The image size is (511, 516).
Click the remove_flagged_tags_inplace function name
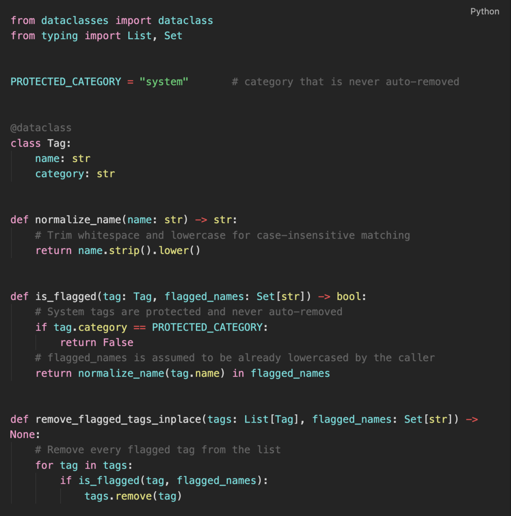119,419
